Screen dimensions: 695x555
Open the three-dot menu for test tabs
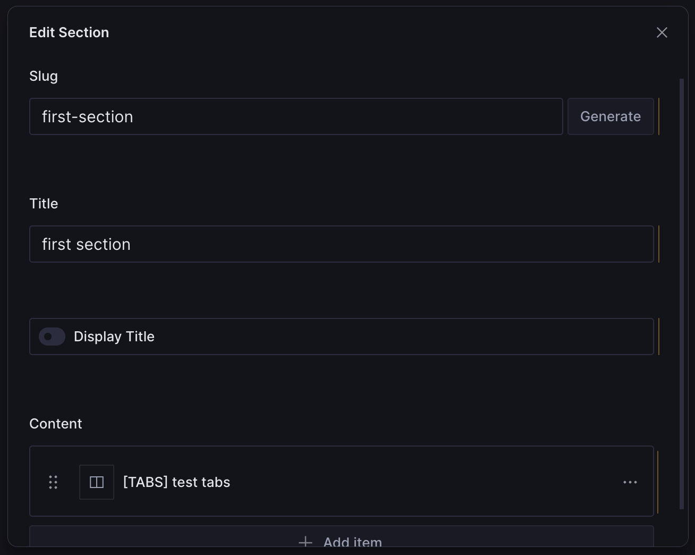[630, 482]
